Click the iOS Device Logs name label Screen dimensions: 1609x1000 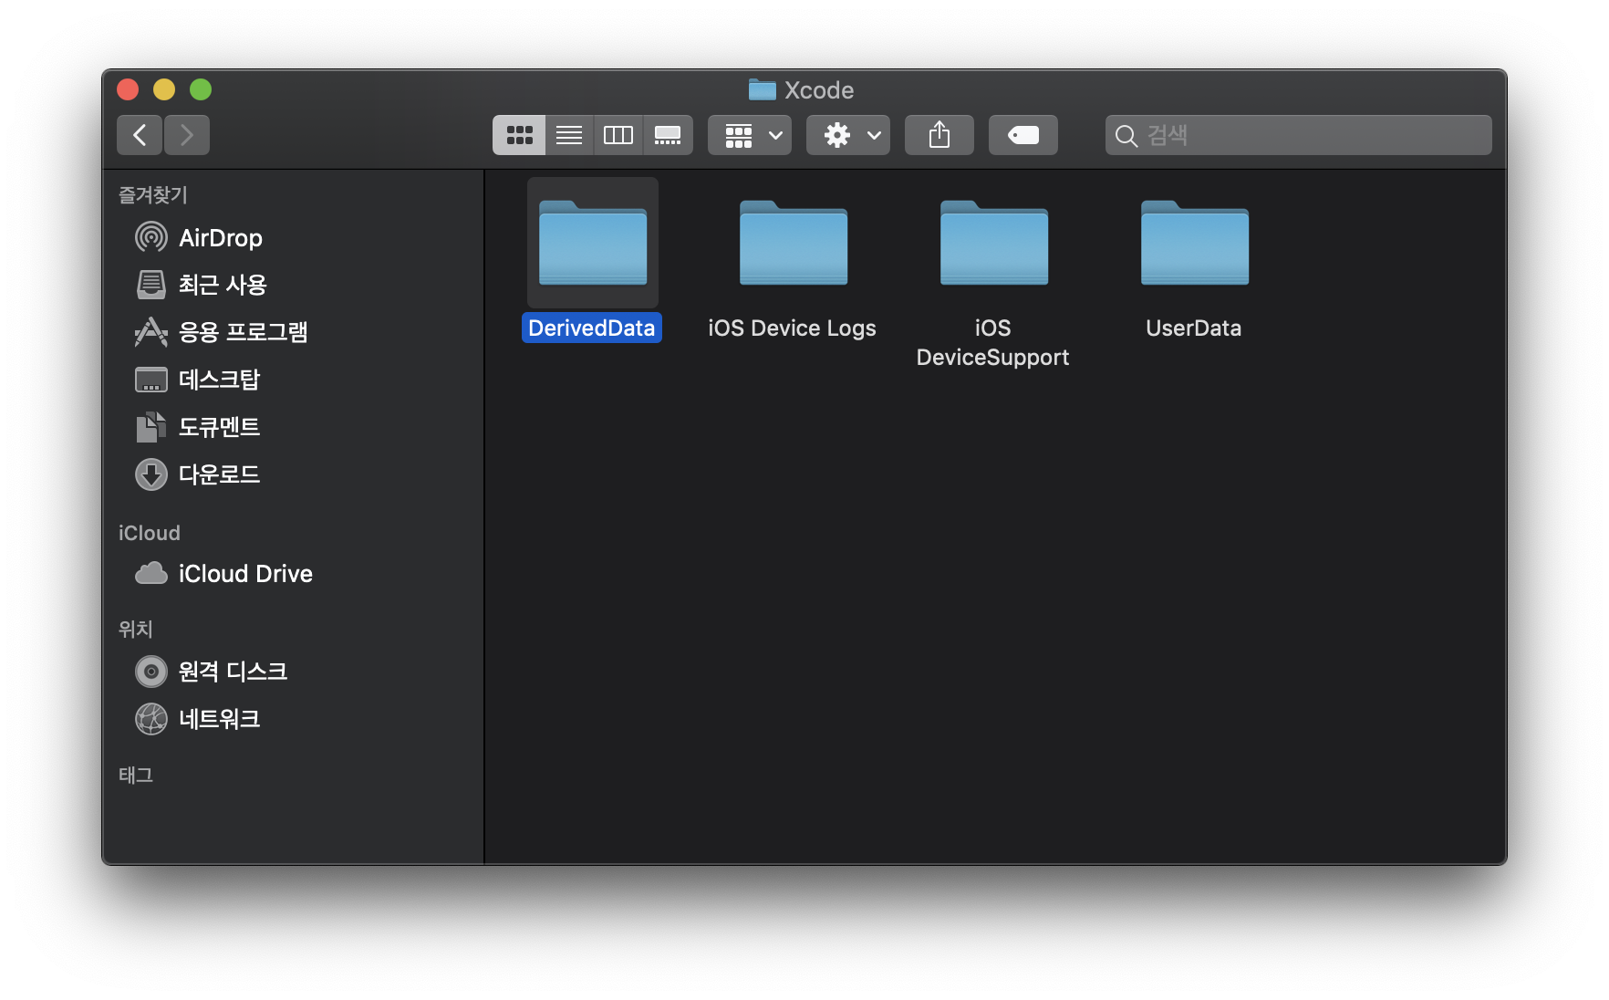click(x=793, y=328)
